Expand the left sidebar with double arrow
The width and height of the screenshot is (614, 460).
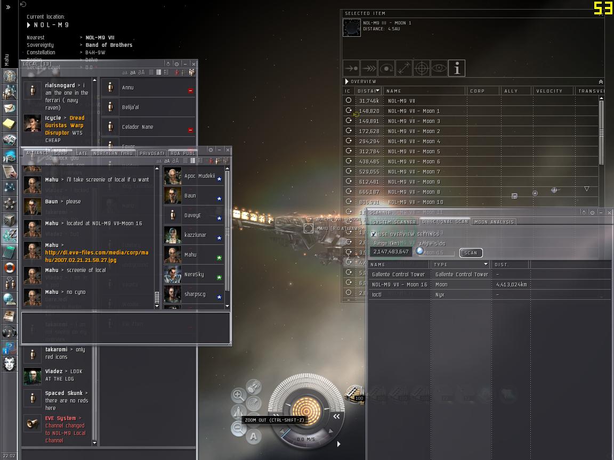click(8, 7)
